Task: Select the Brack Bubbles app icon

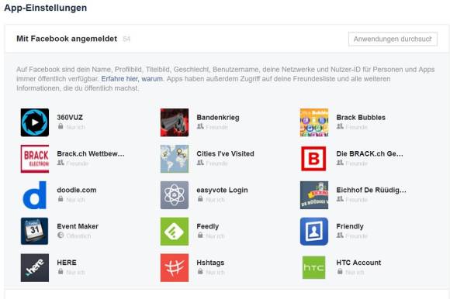Action: click(314, 122)
